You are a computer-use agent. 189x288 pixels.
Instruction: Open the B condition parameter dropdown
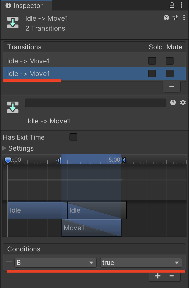[55, 262]
